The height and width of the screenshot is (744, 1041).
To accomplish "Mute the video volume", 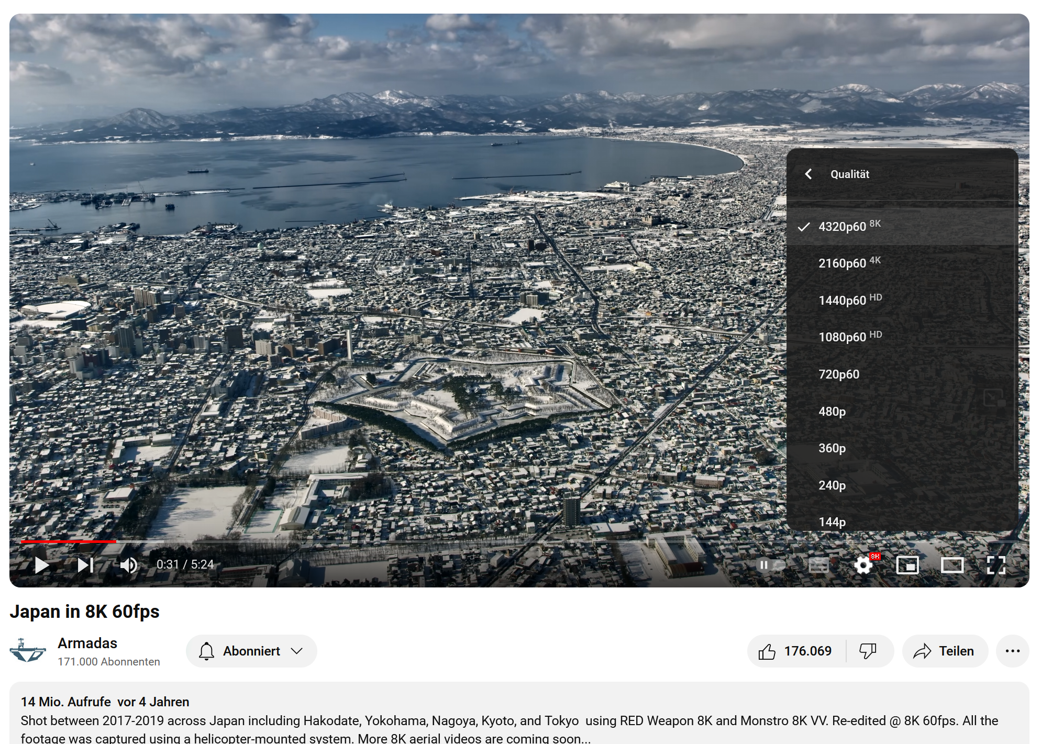I will (x=128, y=565).
